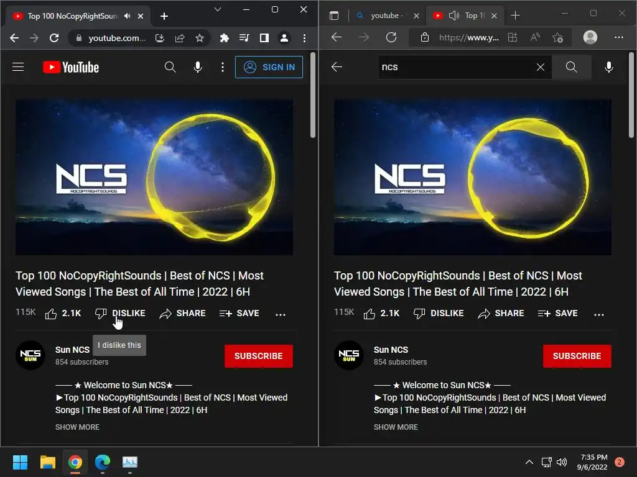637x477 pixels.
Task: Open Edge tab actions menu icon
Action: [x=334, y=16]
